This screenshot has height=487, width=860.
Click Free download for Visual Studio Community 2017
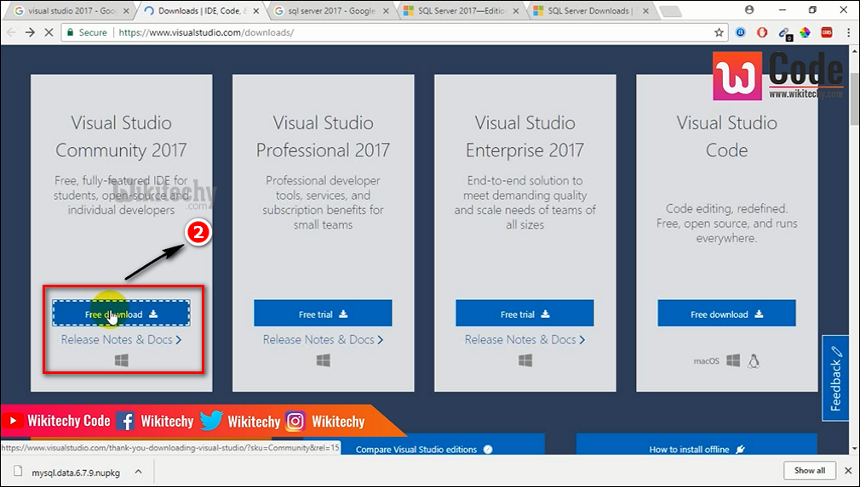tap(121, 314)
